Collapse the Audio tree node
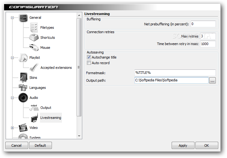The image size is (227, 158). tap(12, 98)
